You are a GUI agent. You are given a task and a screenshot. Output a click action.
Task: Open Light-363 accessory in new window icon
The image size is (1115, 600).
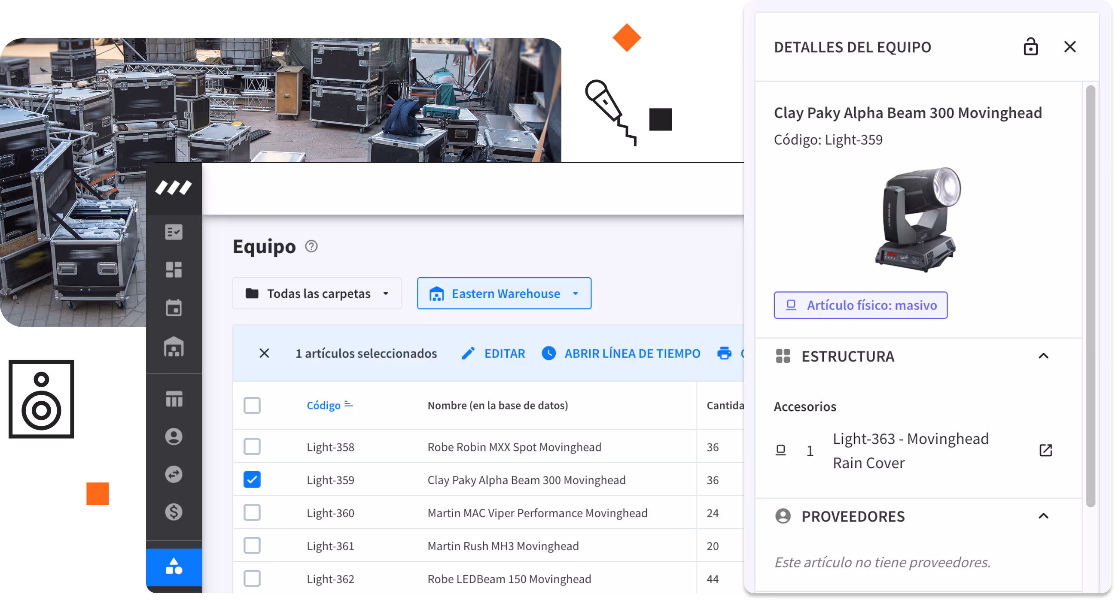click(x=1045, y=450)
